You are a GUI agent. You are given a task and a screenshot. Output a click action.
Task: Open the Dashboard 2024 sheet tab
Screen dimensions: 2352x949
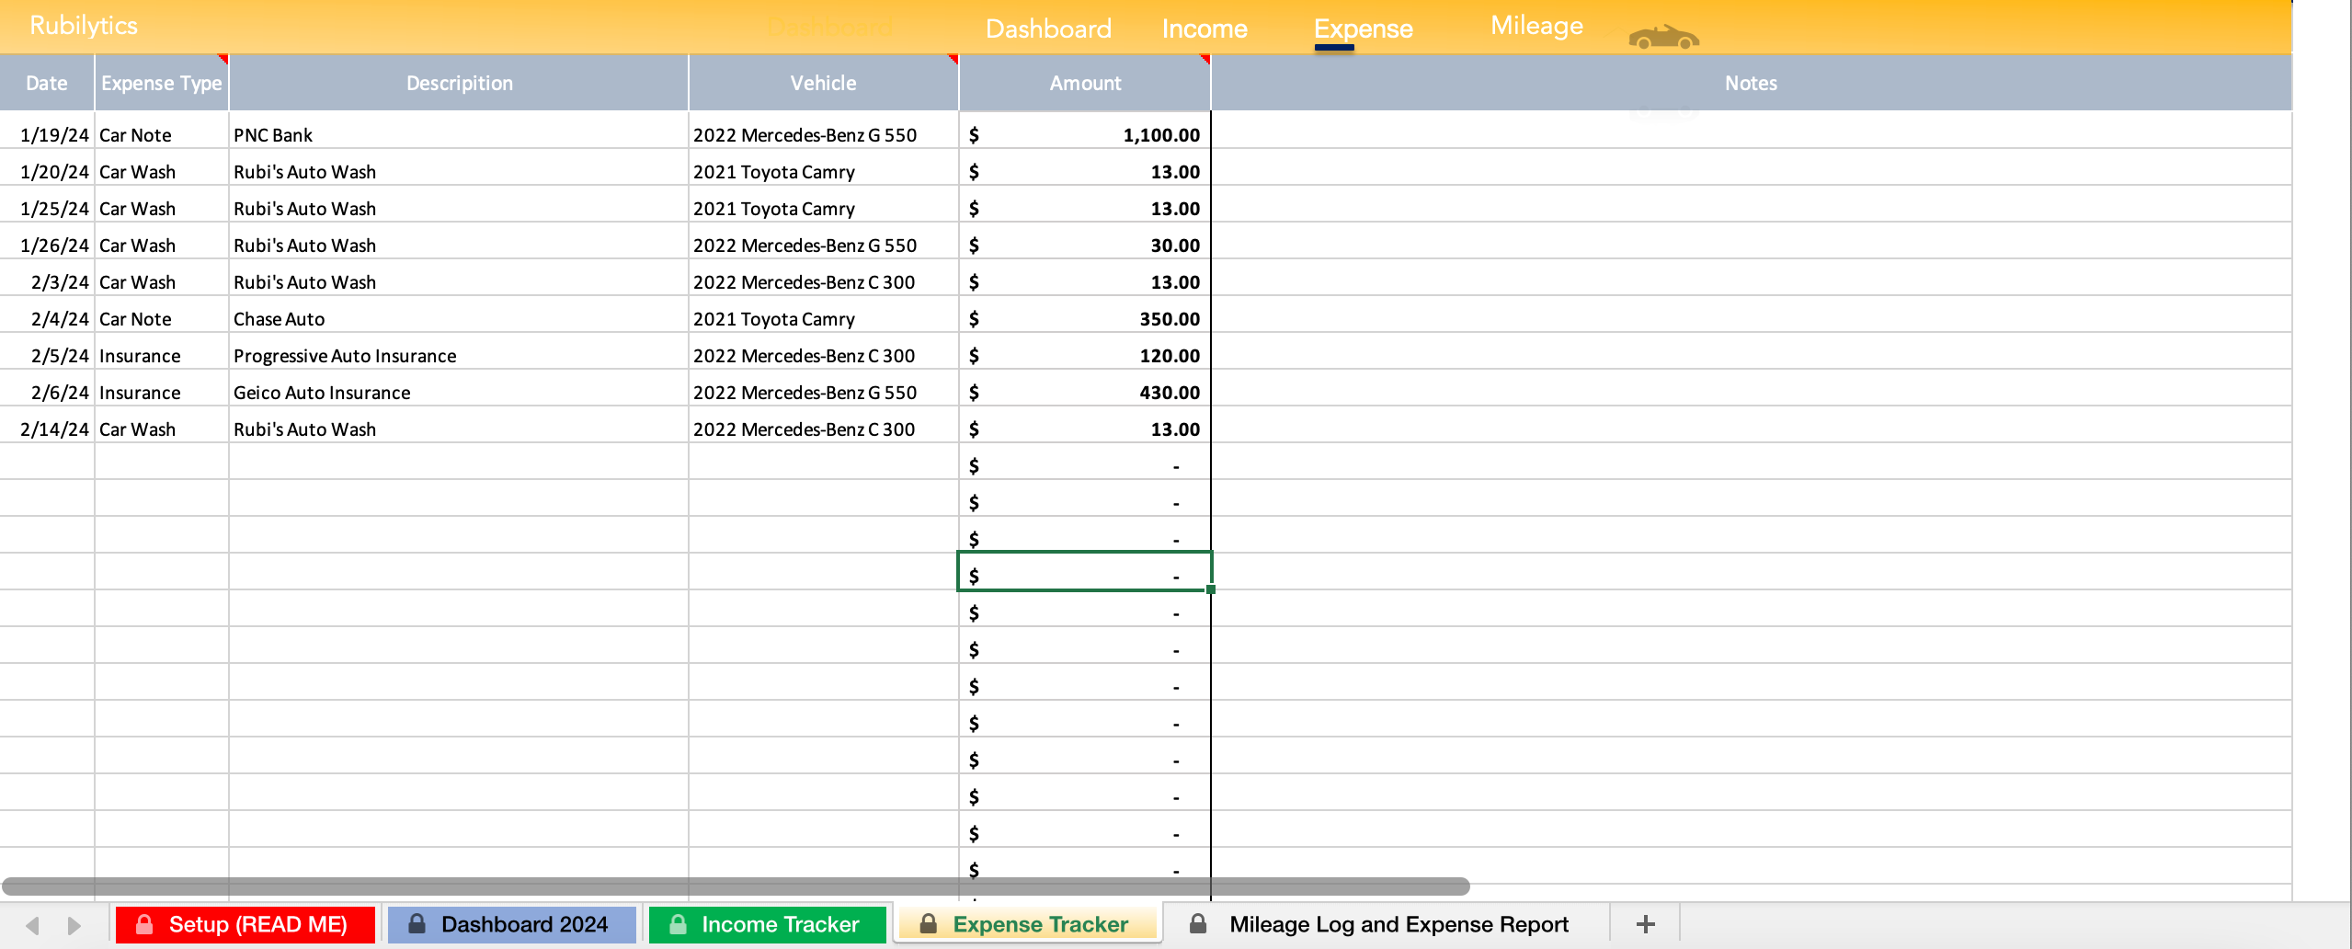click(x=524, y=924)
